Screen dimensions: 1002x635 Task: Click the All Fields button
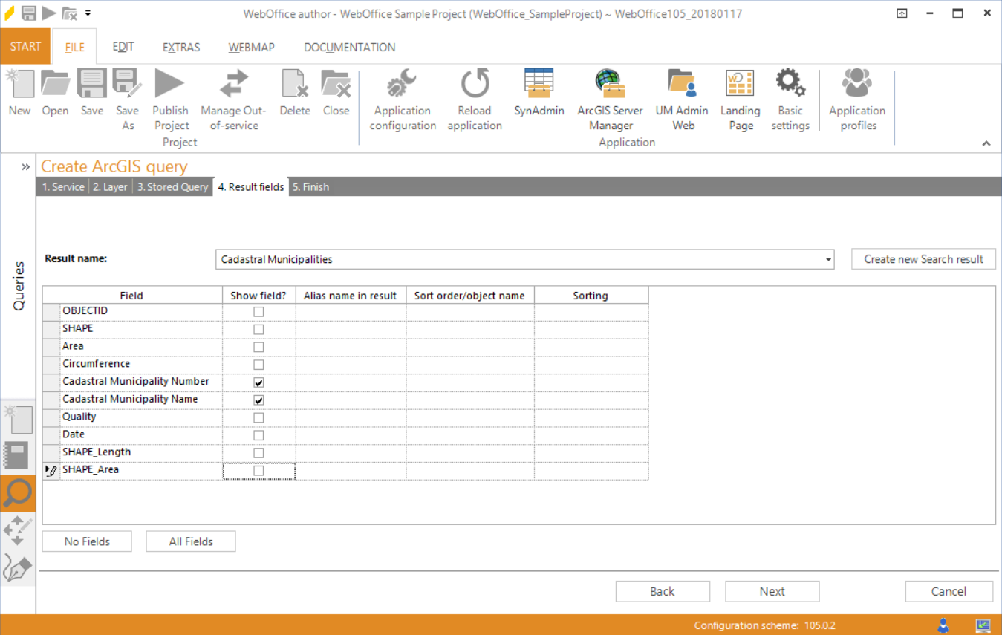tap(190, 541)
